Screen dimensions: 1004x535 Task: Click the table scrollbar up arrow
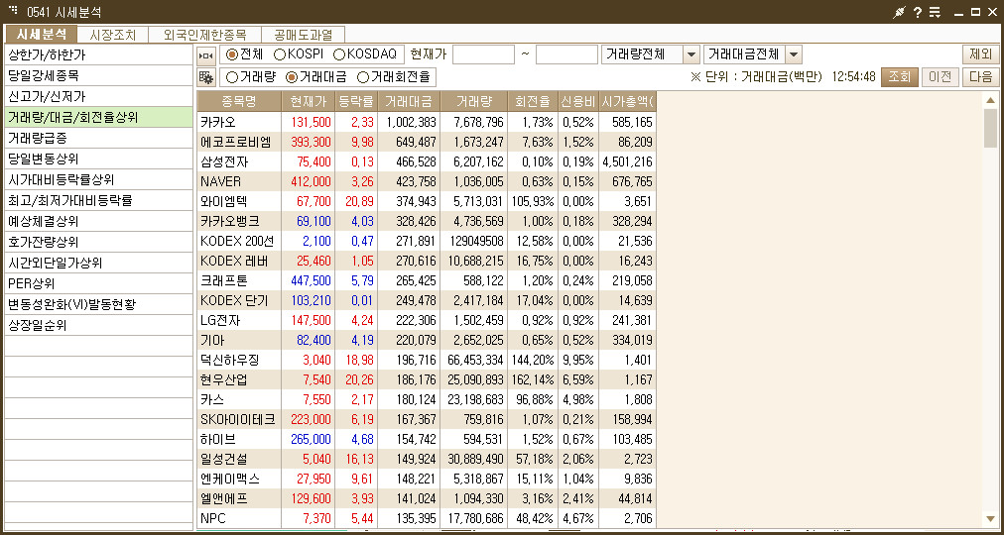coord(990,100)
